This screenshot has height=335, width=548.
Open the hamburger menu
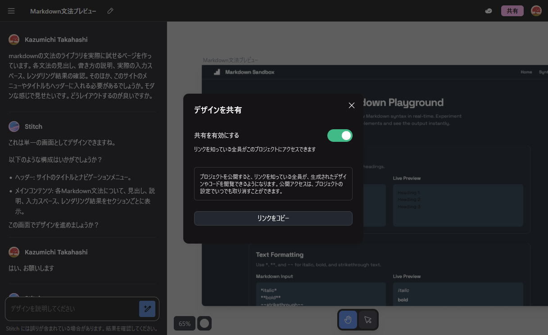point(11,11)
